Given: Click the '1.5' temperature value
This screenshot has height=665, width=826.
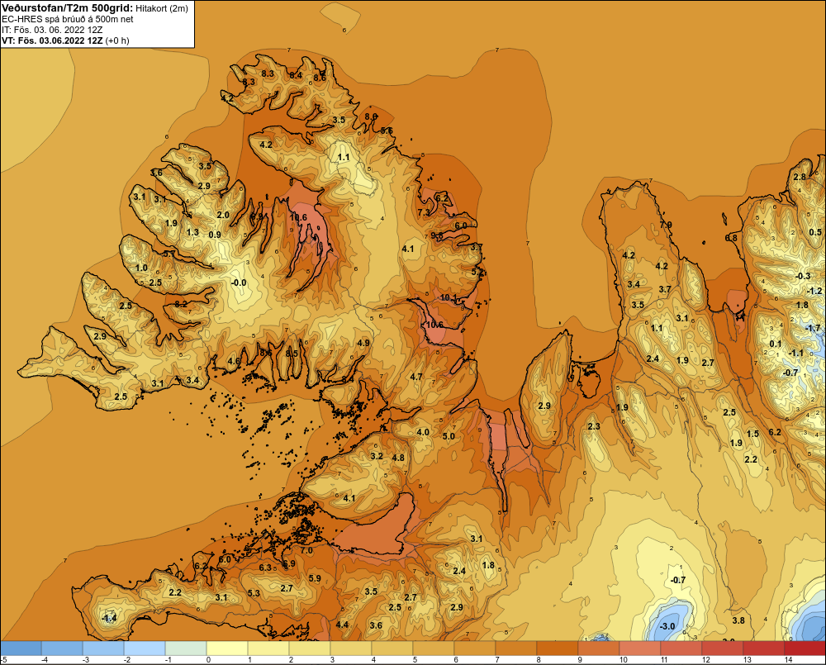Looking at the screenshot, I should click(x=752, y=434).
